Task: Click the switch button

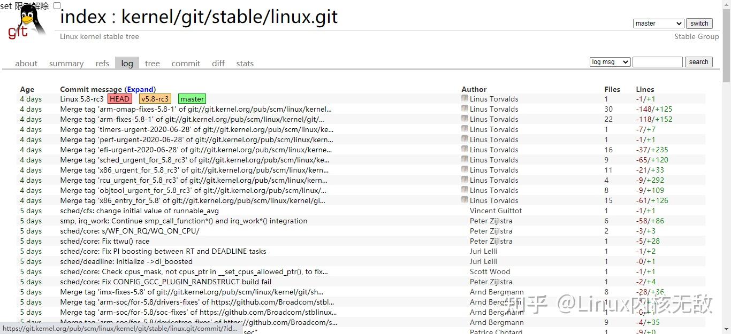Action: (x=699, y=23)
